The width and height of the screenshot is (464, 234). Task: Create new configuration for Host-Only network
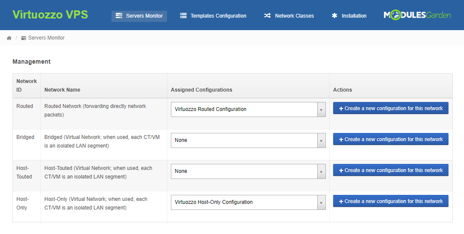390,201
